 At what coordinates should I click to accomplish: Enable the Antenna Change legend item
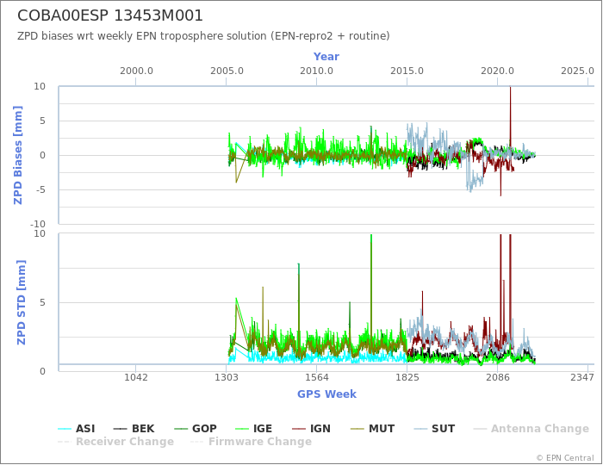click(x=532, y=429)
